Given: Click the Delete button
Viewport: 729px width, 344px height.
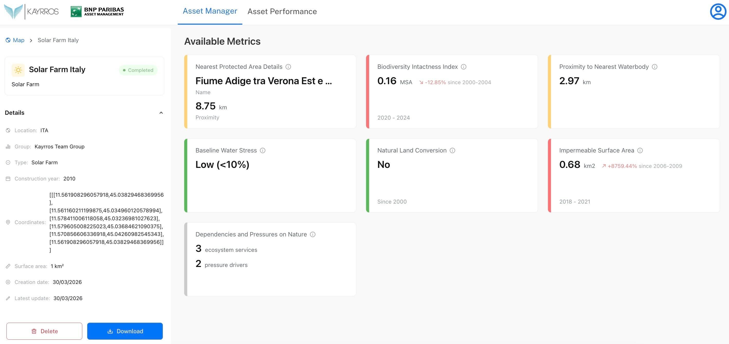Looking at the screenshot, I should (45, 331).
